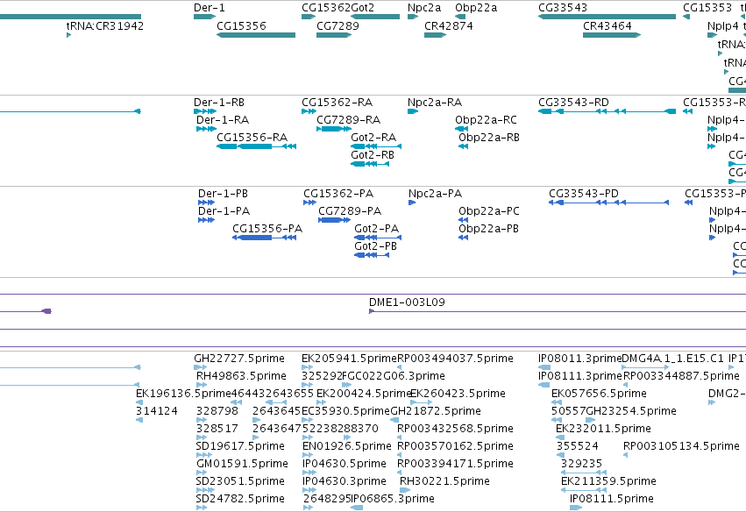This screenshot has width=746, height=512.
Task: Click EST GM01591.5prime
Action: tap(202, 473)
